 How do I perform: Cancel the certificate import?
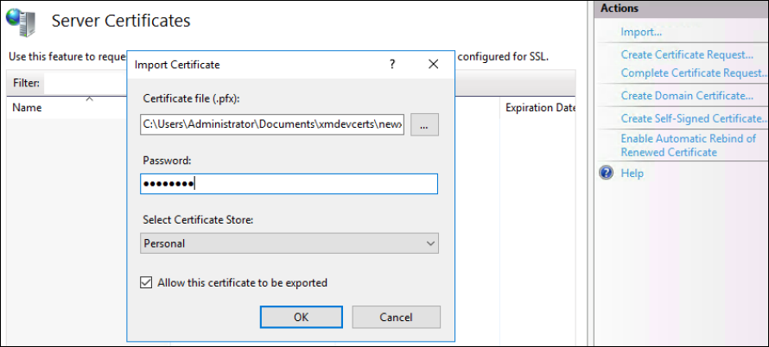click(x=396, y=317)
